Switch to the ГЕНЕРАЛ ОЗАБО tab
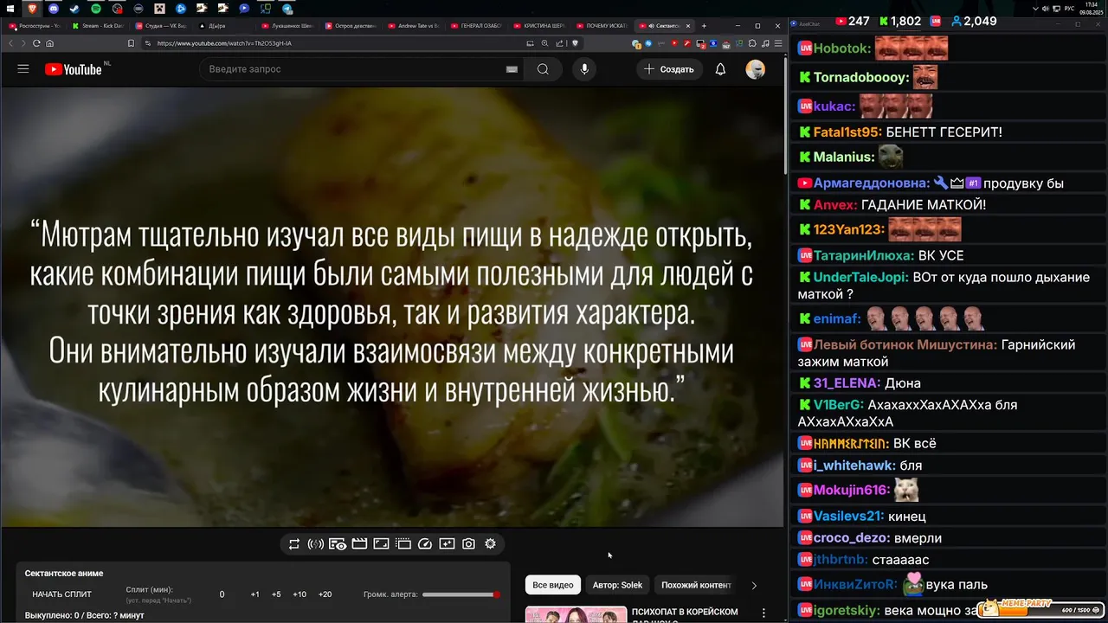1108x623 pixels. [477, 26]
